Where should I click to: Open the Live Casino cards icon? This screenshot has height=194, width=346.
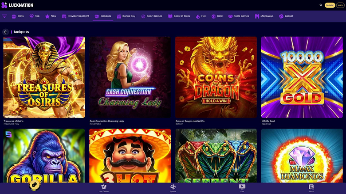click(x=104, y=187)
